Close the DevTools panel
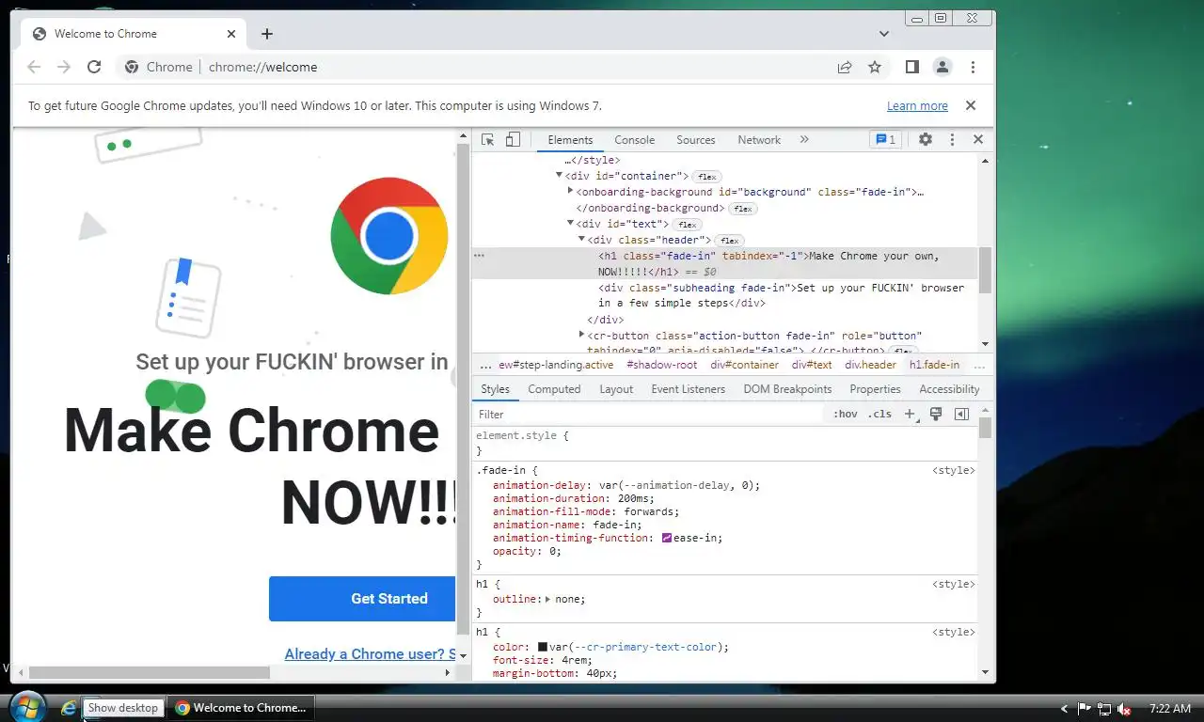The image size is (1204, 722). tap(978, 139)
